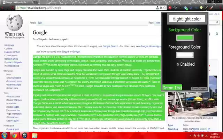Image resolution: width=223 pixels, height=139 pixels.
Task: Switch to the Article tab
Action: pos(33,23)
